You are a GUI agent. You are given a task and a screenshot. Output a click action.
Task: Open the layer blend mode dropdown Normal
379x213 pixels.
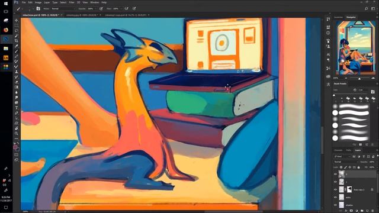coord(345,162)
